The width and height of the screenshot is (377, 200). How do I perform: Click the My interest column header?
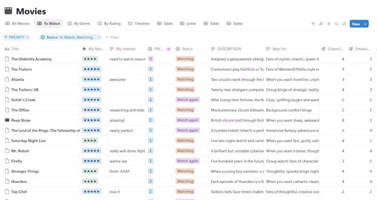point(122,49)
